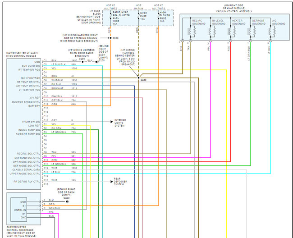Click the A/C SOLENOID label
293x238 pixels.
tap(279, 22)
